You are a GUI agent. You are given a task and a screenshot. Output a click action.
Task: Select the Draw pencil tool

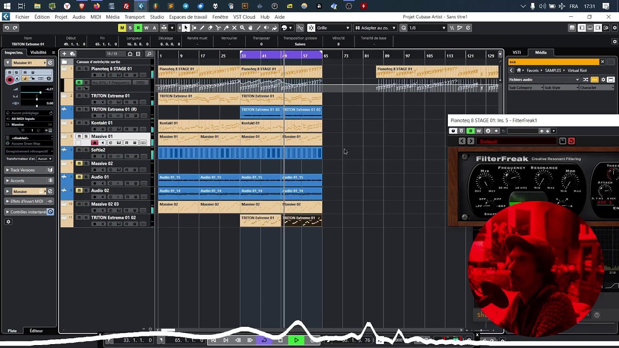click(x=202, y=28)
